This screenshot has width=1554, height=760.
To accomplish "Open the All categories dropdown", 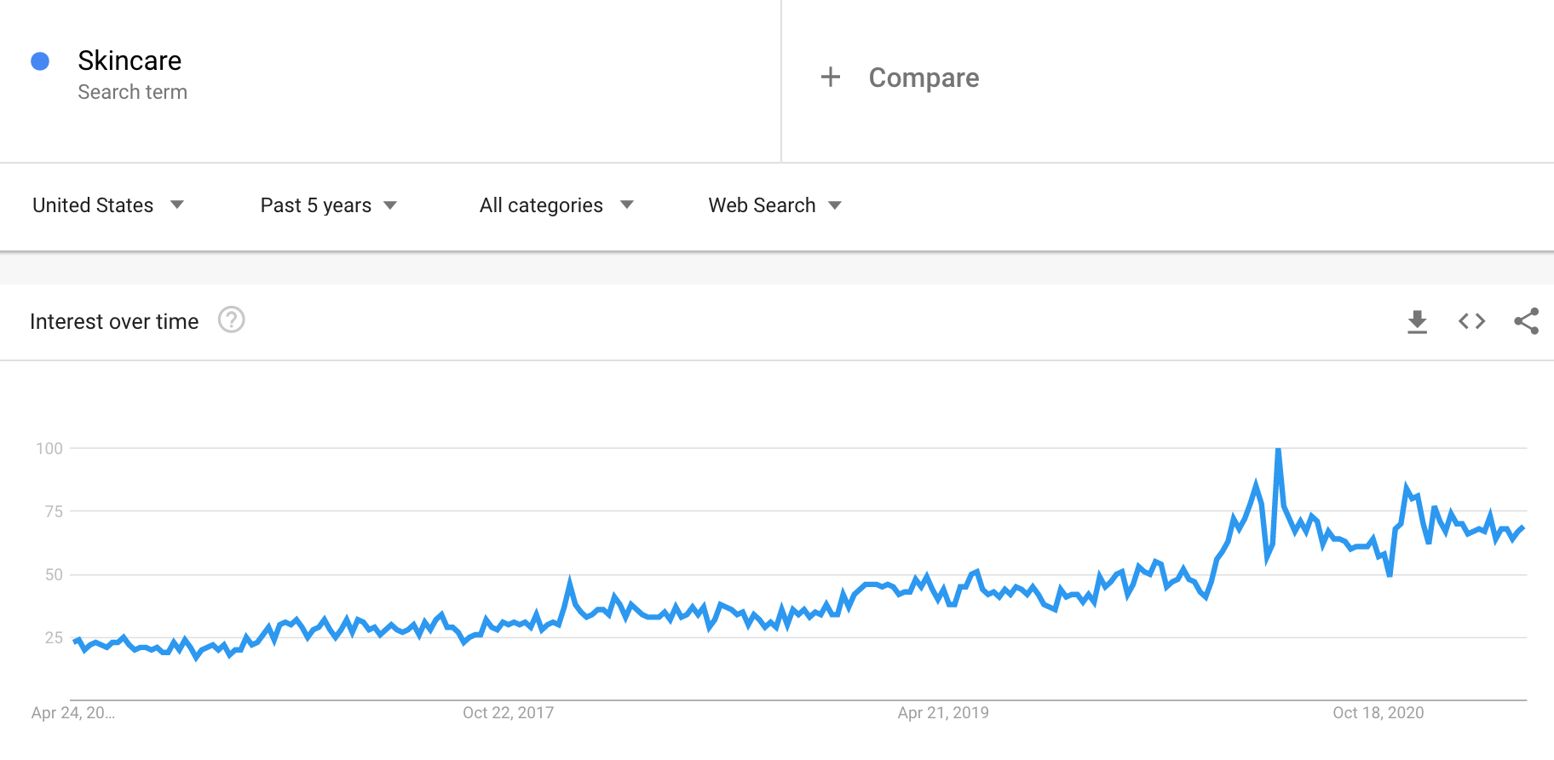I will click(x=556, y=205).
